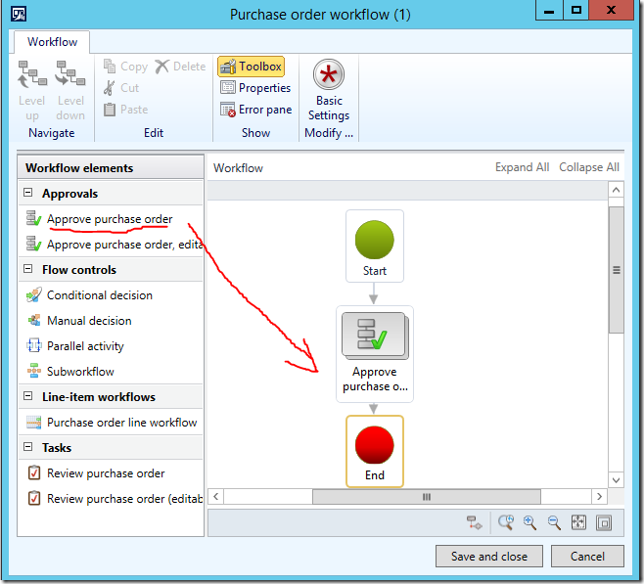Click the horizontal scroll right arrow

599,497
